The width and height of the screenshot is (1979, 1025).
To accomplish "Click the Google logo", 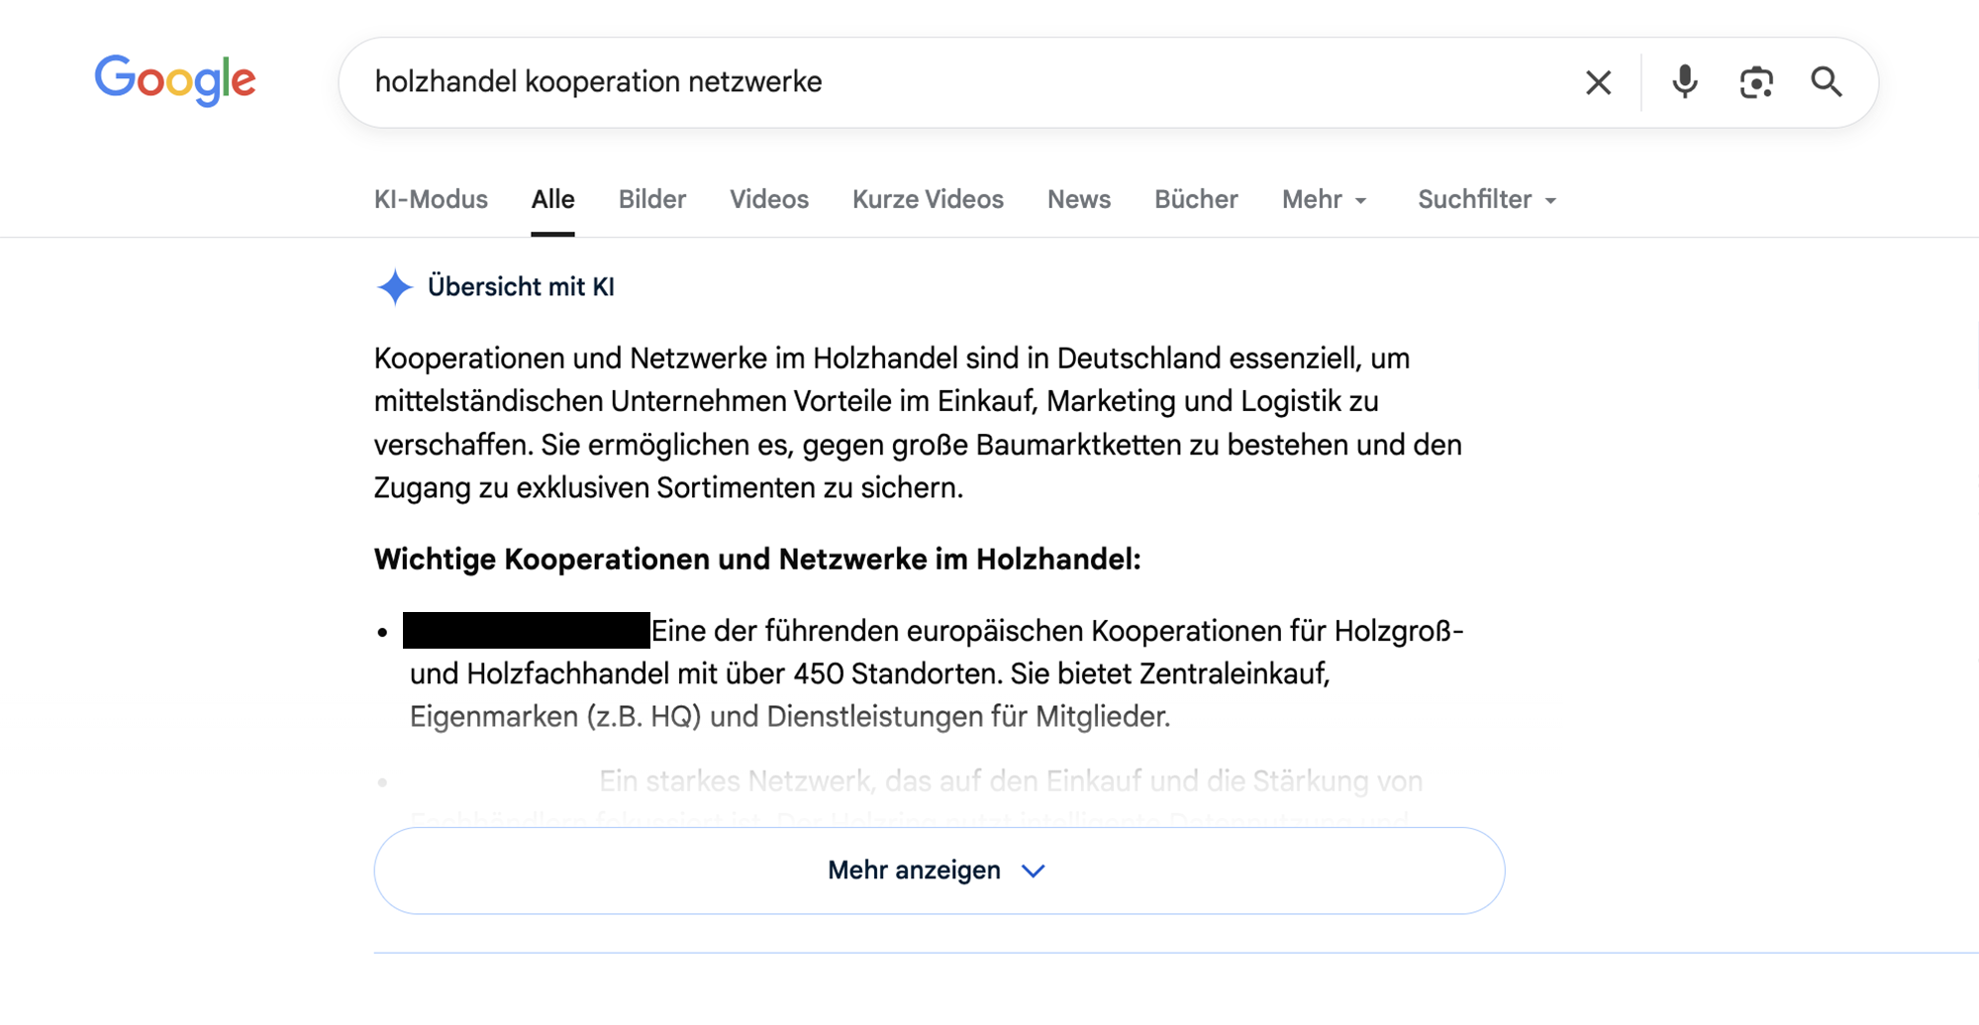I will 175,80.
